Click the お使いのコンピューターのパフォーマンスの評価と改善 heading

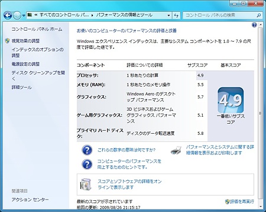click(x=126, y=31)
